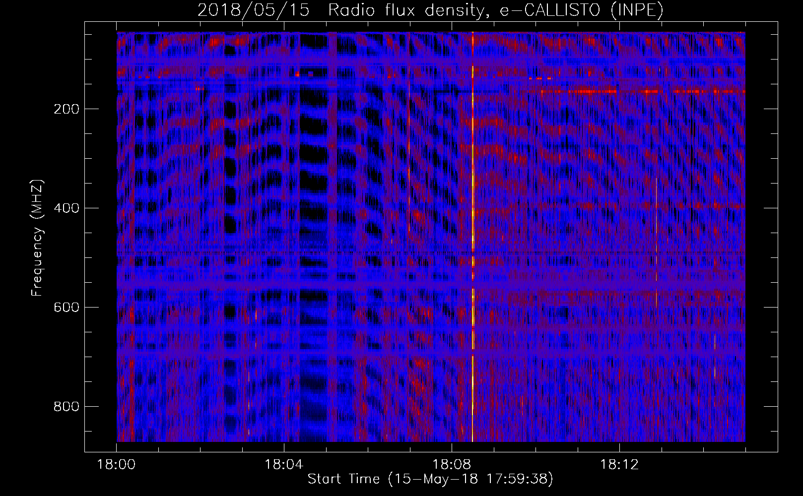803x496 pixels.
Task: Click the 18:04 time tick label
Action: 284,465
